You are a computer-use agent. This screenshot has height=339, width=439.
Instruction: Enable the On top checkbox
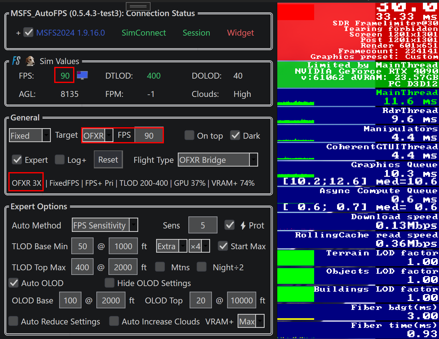189,135
